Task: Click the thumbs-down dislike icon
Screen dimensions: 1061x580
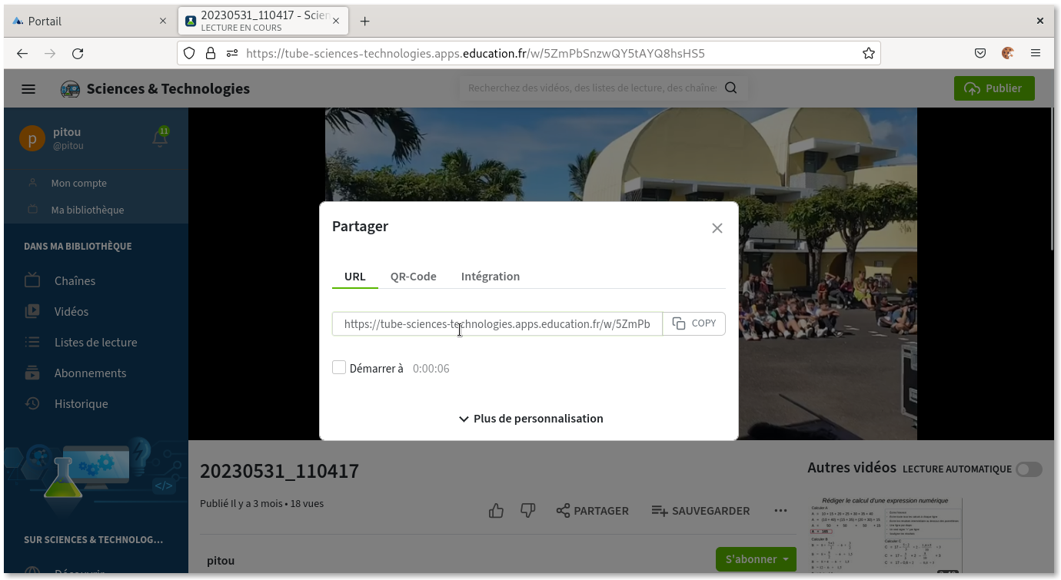Action: [527, 511]
